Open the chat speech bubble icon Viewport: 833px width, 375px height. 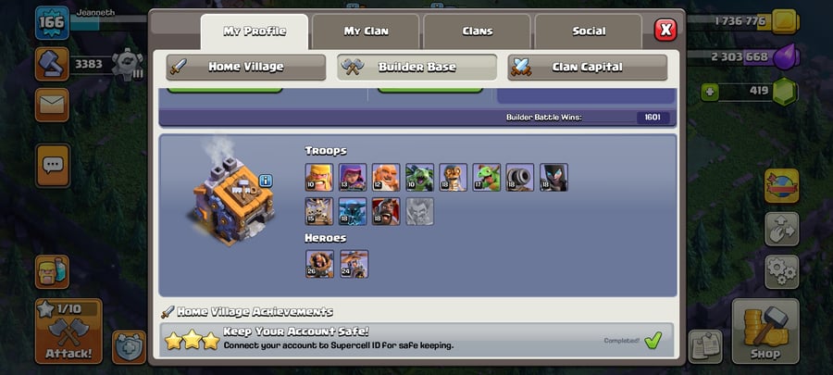[x=53, y=165]
